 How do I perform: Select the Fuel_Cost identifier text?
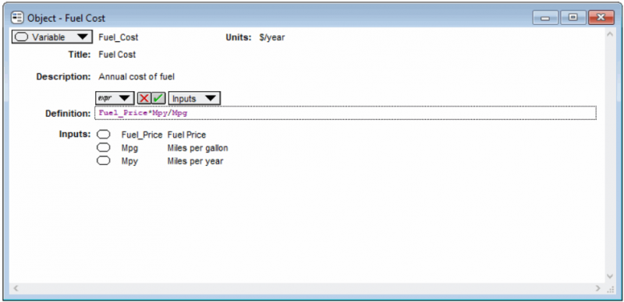(119, 37)
